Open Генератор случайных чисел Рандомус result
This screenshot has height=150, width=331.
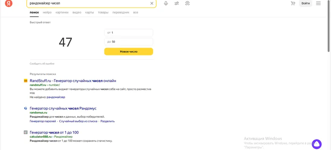pos(63,108)
